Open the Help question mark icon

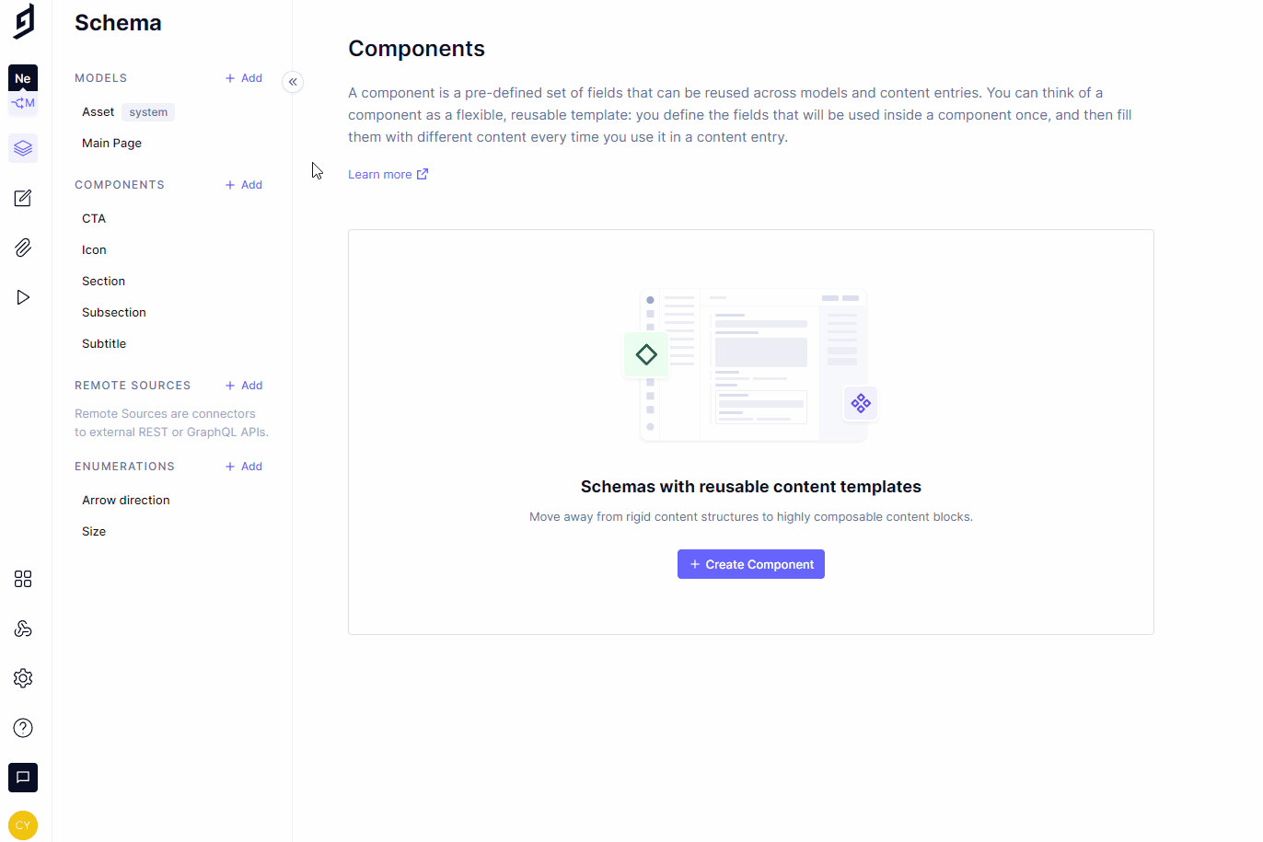click(23, 728)
